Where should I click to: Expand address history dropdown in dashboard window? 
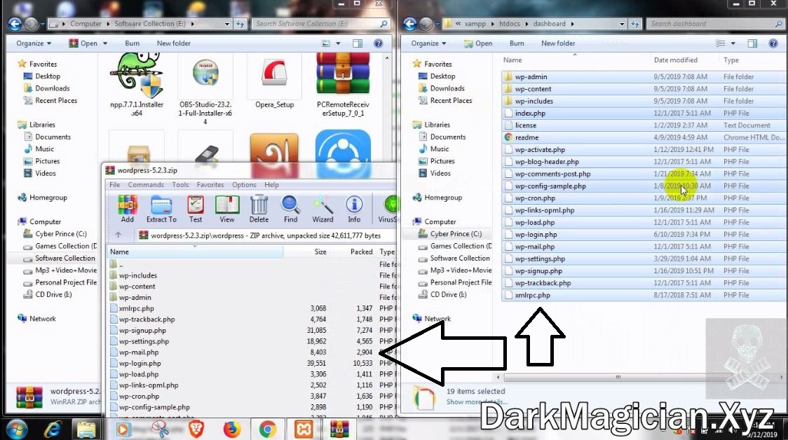point(622,24)
